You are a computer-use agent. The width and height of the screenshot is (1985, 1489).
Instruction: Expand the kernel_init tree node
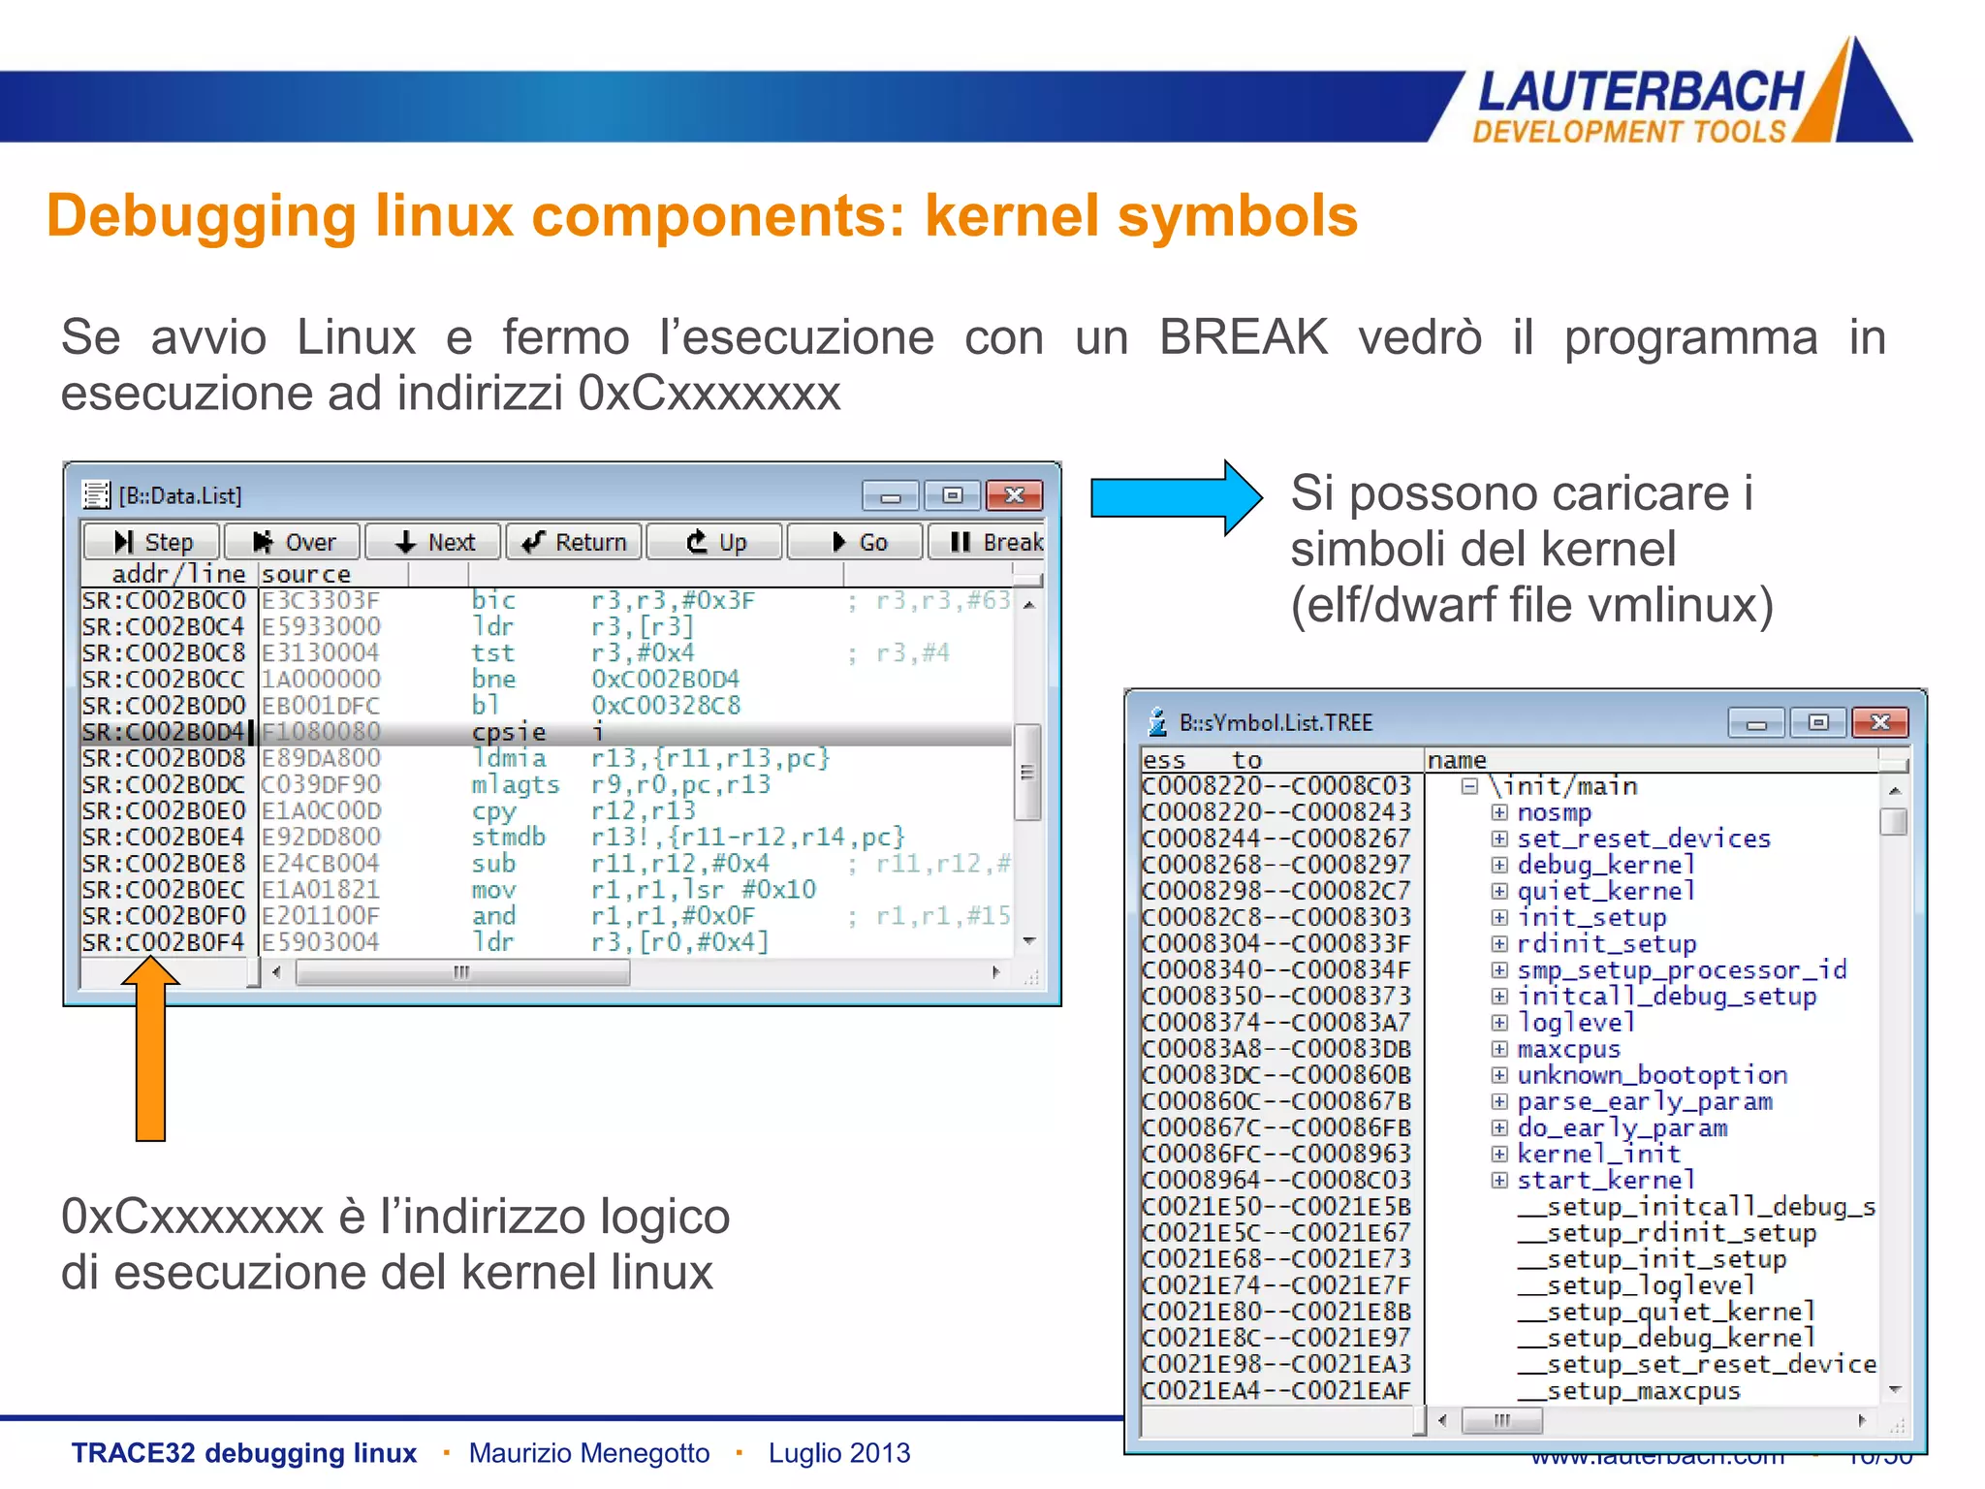pos(1499,1154)
